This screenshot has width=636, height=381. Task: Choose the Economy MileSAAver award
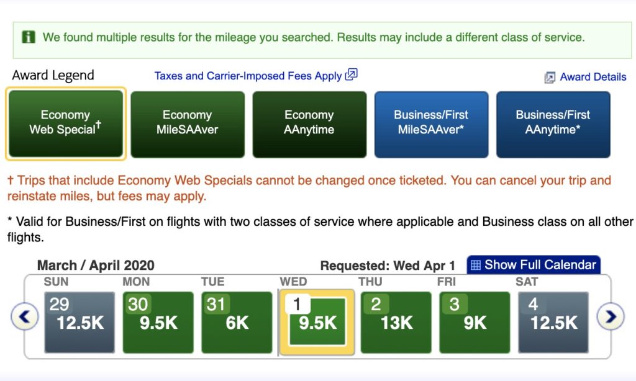coord(187,123)
